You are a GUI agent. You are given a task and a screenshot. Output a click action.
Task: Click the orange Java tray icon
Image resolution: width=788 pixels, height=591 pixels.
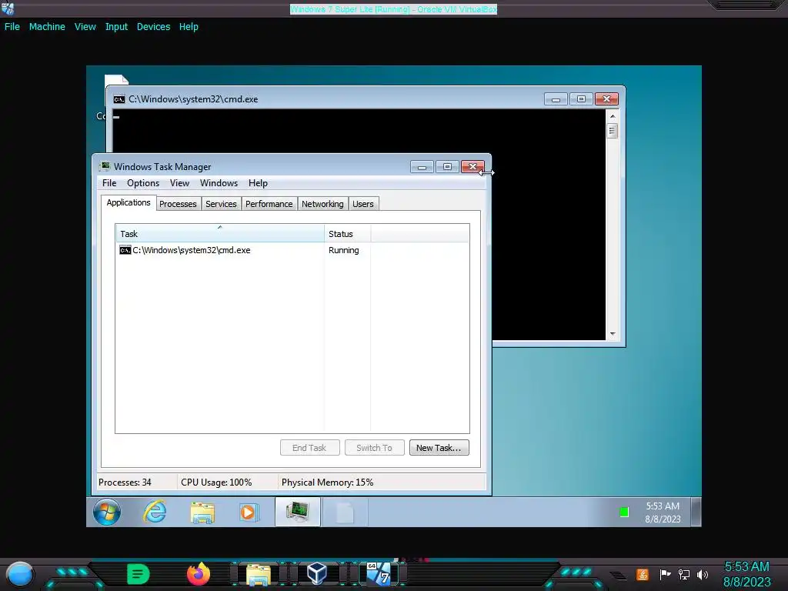point(643,574)
